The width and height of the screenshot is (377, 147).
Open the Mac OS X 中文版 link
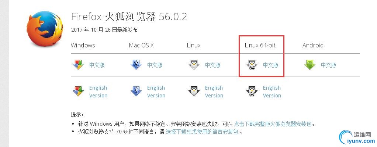point(155,65)
